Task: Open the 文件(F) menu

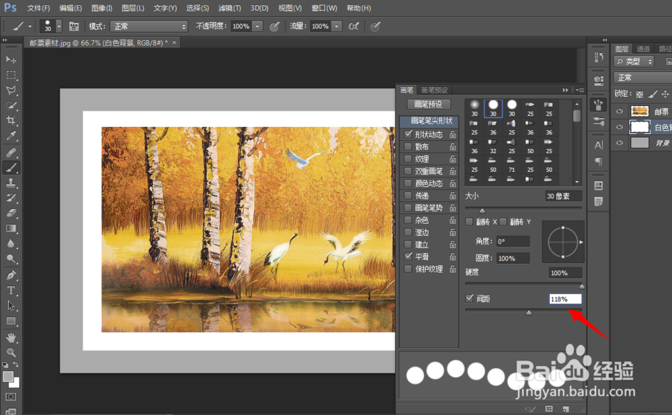Action: 38,8
